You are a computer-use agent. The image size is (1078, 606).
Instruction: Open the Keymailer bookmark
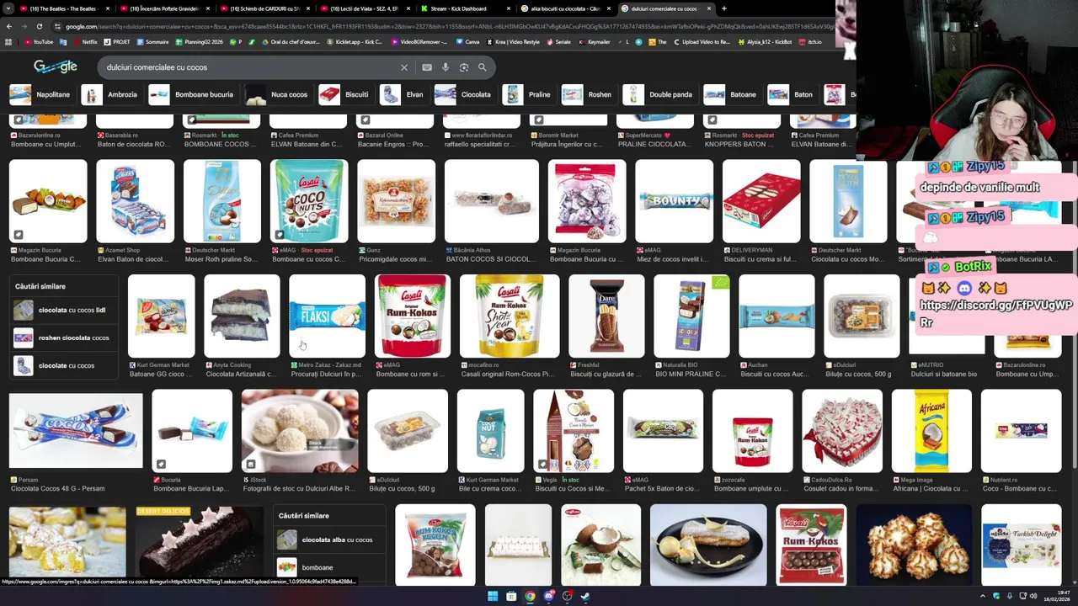click(x=594, y=41)
